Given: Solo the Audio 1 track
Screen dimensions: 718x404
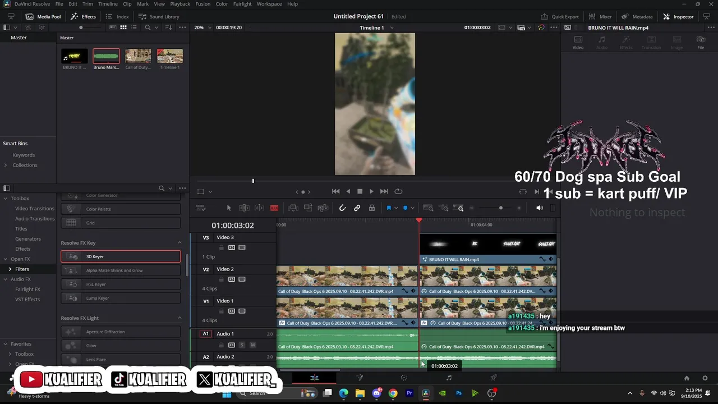Looking at the screenshot, I should (242, 345).
